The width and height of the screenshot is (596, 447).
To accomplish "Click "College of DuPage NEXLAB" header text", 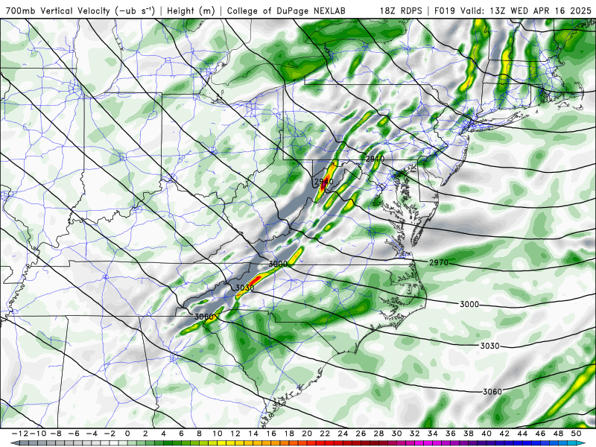I will coord(286,10).
